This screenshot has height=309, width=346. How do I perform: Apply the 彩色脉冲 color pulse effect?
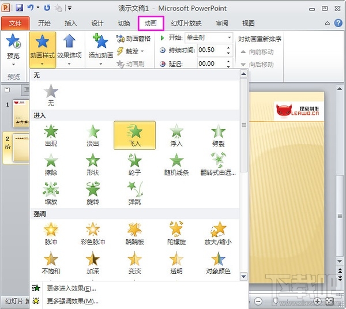tap(93, 234)
